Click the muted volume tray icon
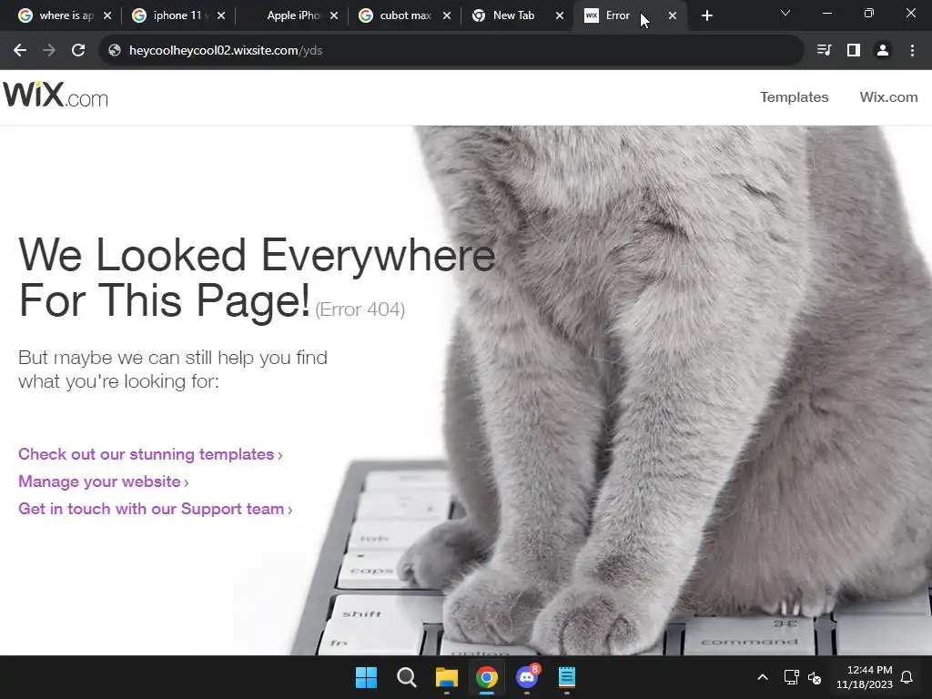Viewport: 932px width, 699px height. coord(815,677)
